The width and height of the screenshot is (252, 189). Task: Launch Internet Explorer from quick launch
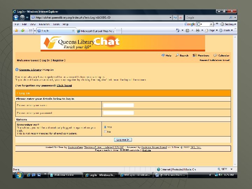[x=29, y=175]
